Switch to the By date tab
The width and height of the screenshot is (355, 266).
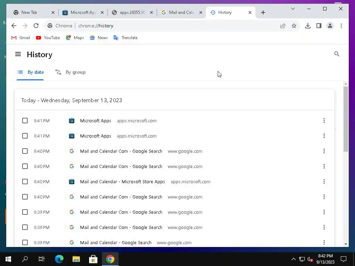[x=31, y=72]
